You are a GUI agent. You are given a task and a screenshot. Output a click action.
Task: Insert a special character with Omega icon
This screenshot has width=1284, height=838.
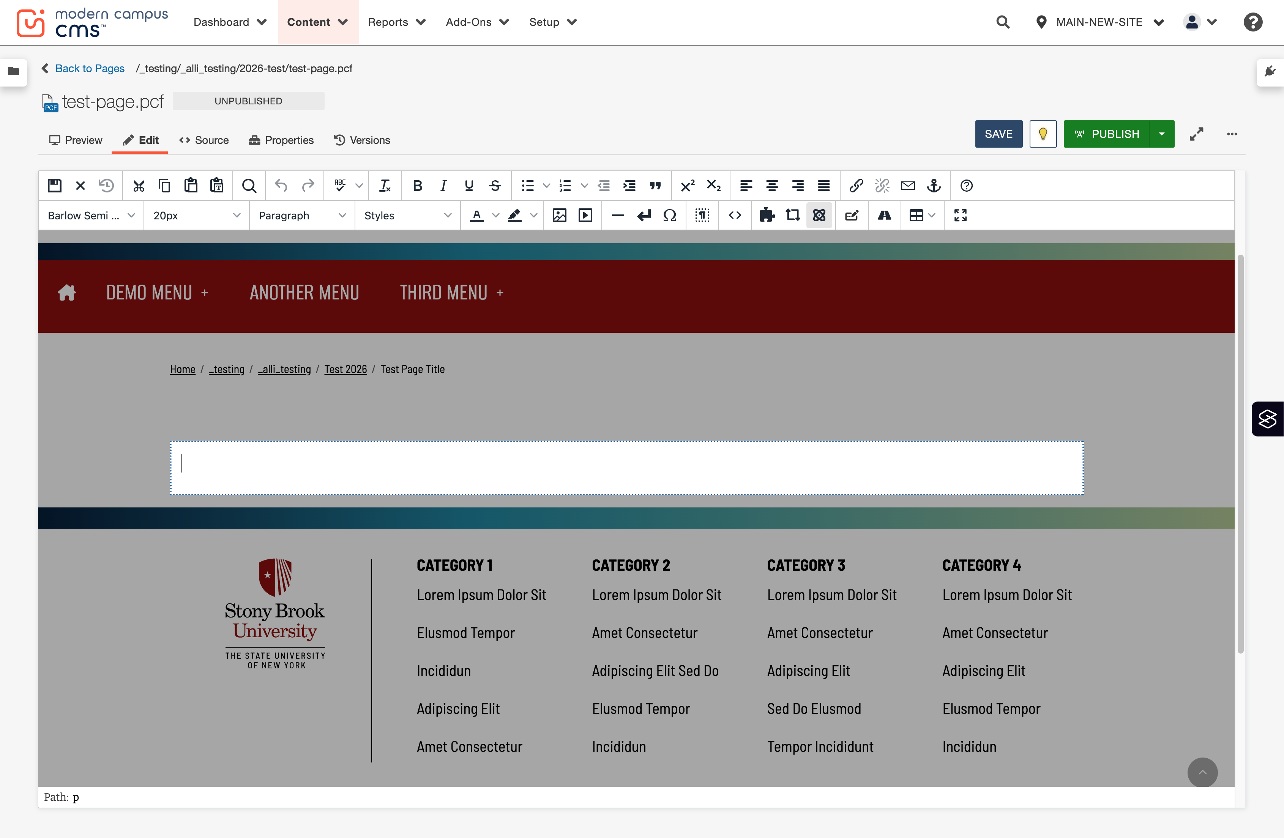pos(669,215)
